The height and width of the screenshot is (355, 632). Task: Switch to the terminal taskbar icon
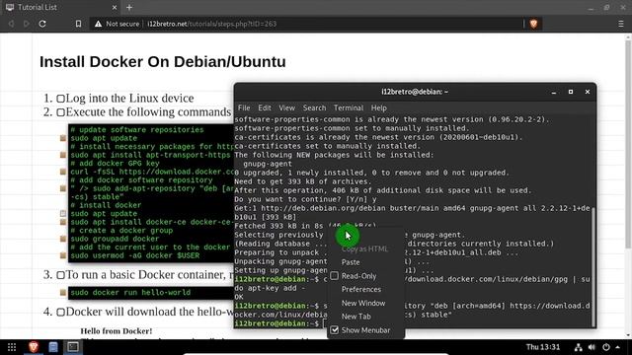(73, 346)
